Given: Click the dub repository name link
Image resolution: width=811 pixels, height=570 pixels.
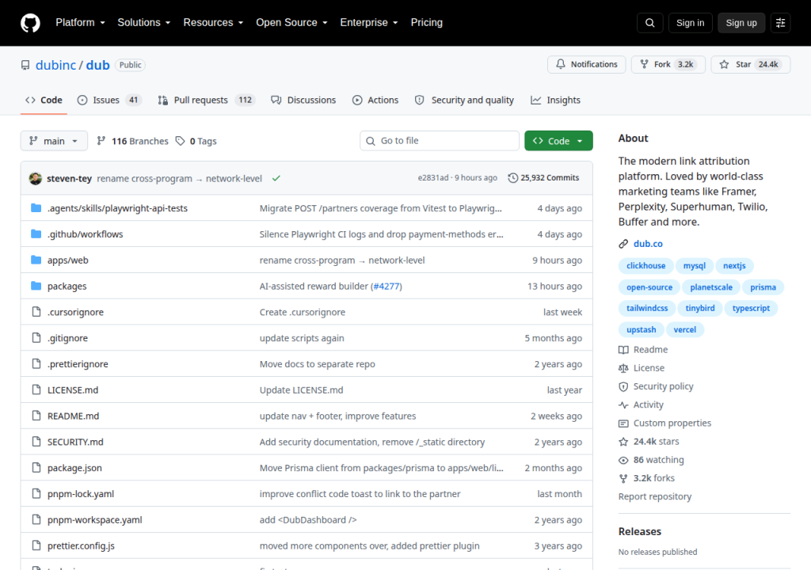Looking at the screenshot, I should [97, 65].
